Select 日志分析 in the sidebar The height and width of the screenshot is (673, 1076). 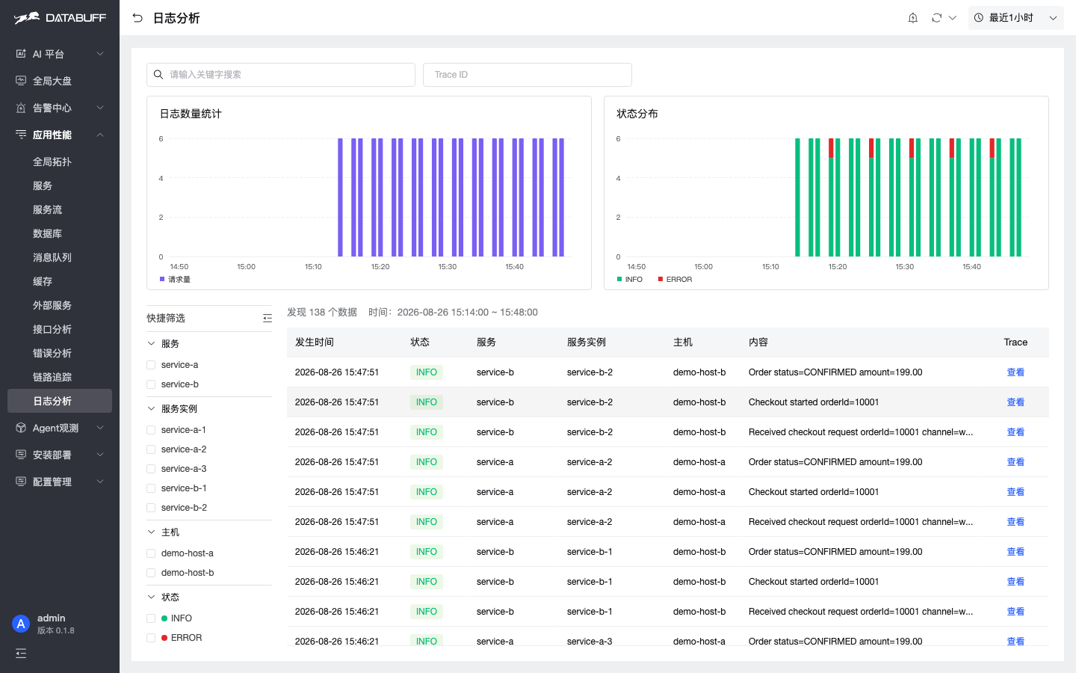click(60, 401)
